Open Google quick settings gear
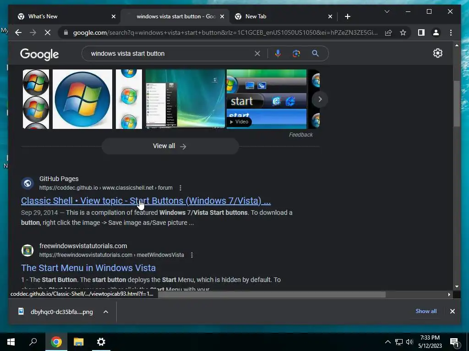Screen dimensions: 469x351 pyautogui.click(x=437, y=53)
